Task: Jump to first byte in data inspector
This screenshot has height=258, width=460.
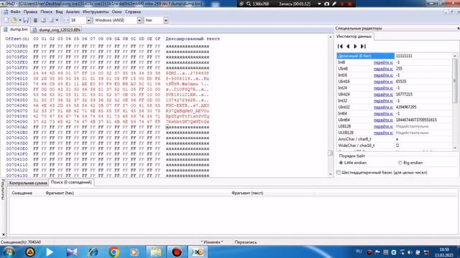Action: pyautogui.click(x=340, y=46)
